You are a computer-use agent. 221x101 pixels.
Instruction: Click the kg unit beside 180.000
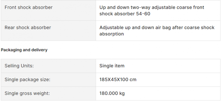(122, 94)
